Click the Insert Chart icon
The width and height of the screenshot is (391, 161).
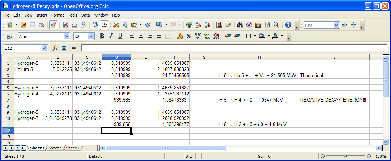pyautogui.click(x=219, y=25)
